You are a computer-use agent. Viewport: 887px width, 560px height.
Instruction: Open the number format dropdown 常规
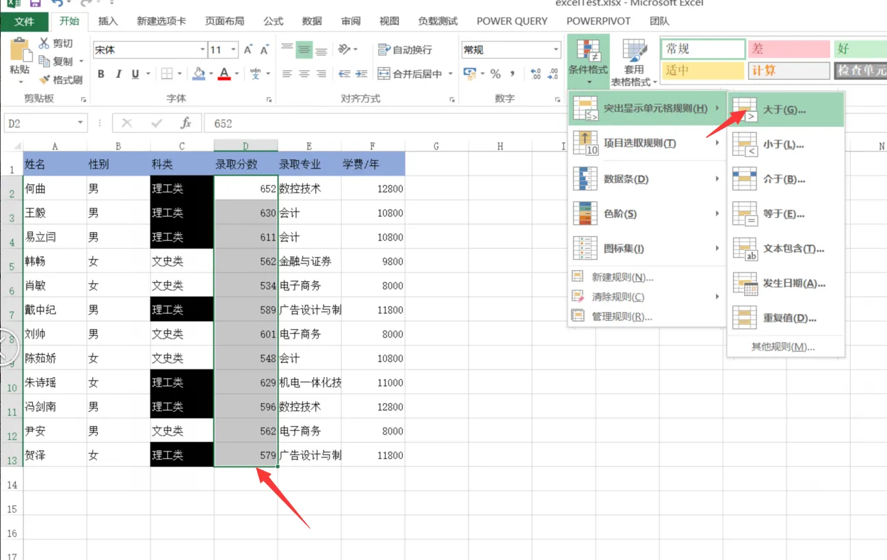tap(556, 50)
